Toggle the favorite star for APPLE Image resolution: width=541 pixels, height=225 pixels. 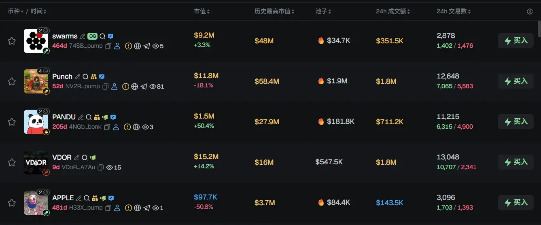tap(12, 203)
